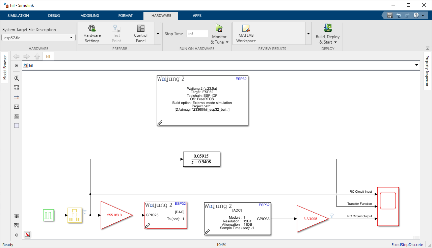Open Hardware Settings
This screenshot has width=432, height=248.
coord(92,33)
